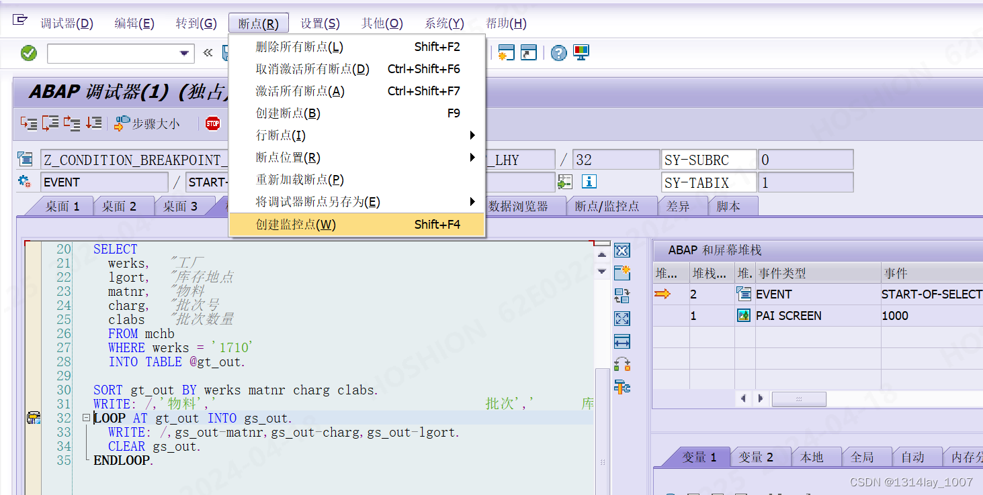Select 删除所有断点(L) menu entry

[x=357, y=47]
